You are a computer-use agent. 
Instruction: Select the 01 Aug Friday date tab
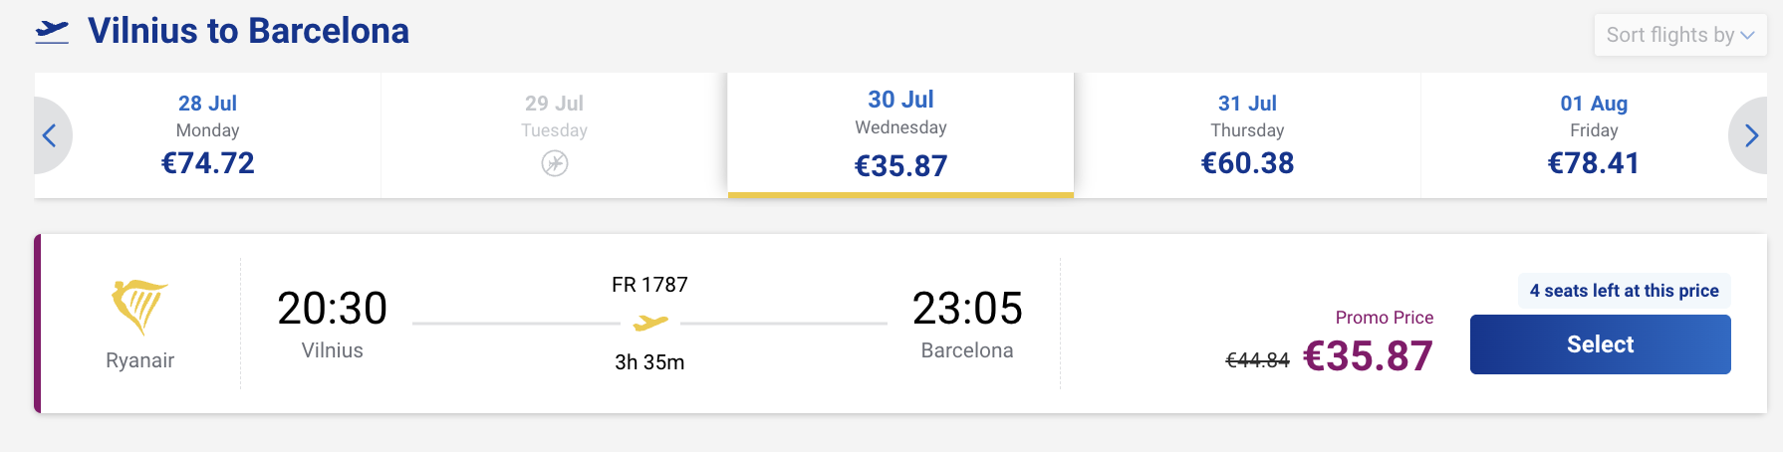coord(1594,135)
